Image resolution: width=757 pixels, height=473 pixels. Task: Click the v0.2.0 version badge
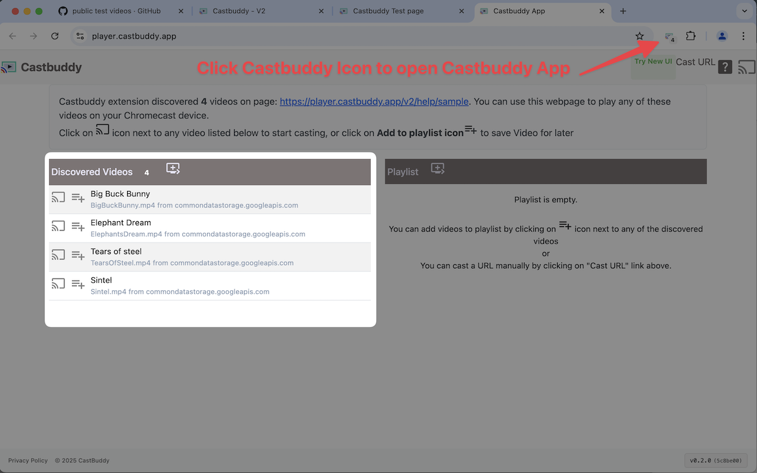pos(716,461)
